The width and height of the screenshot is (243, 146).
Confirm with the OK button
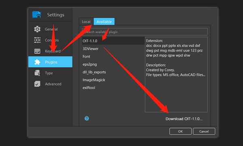tap(180, 131)
